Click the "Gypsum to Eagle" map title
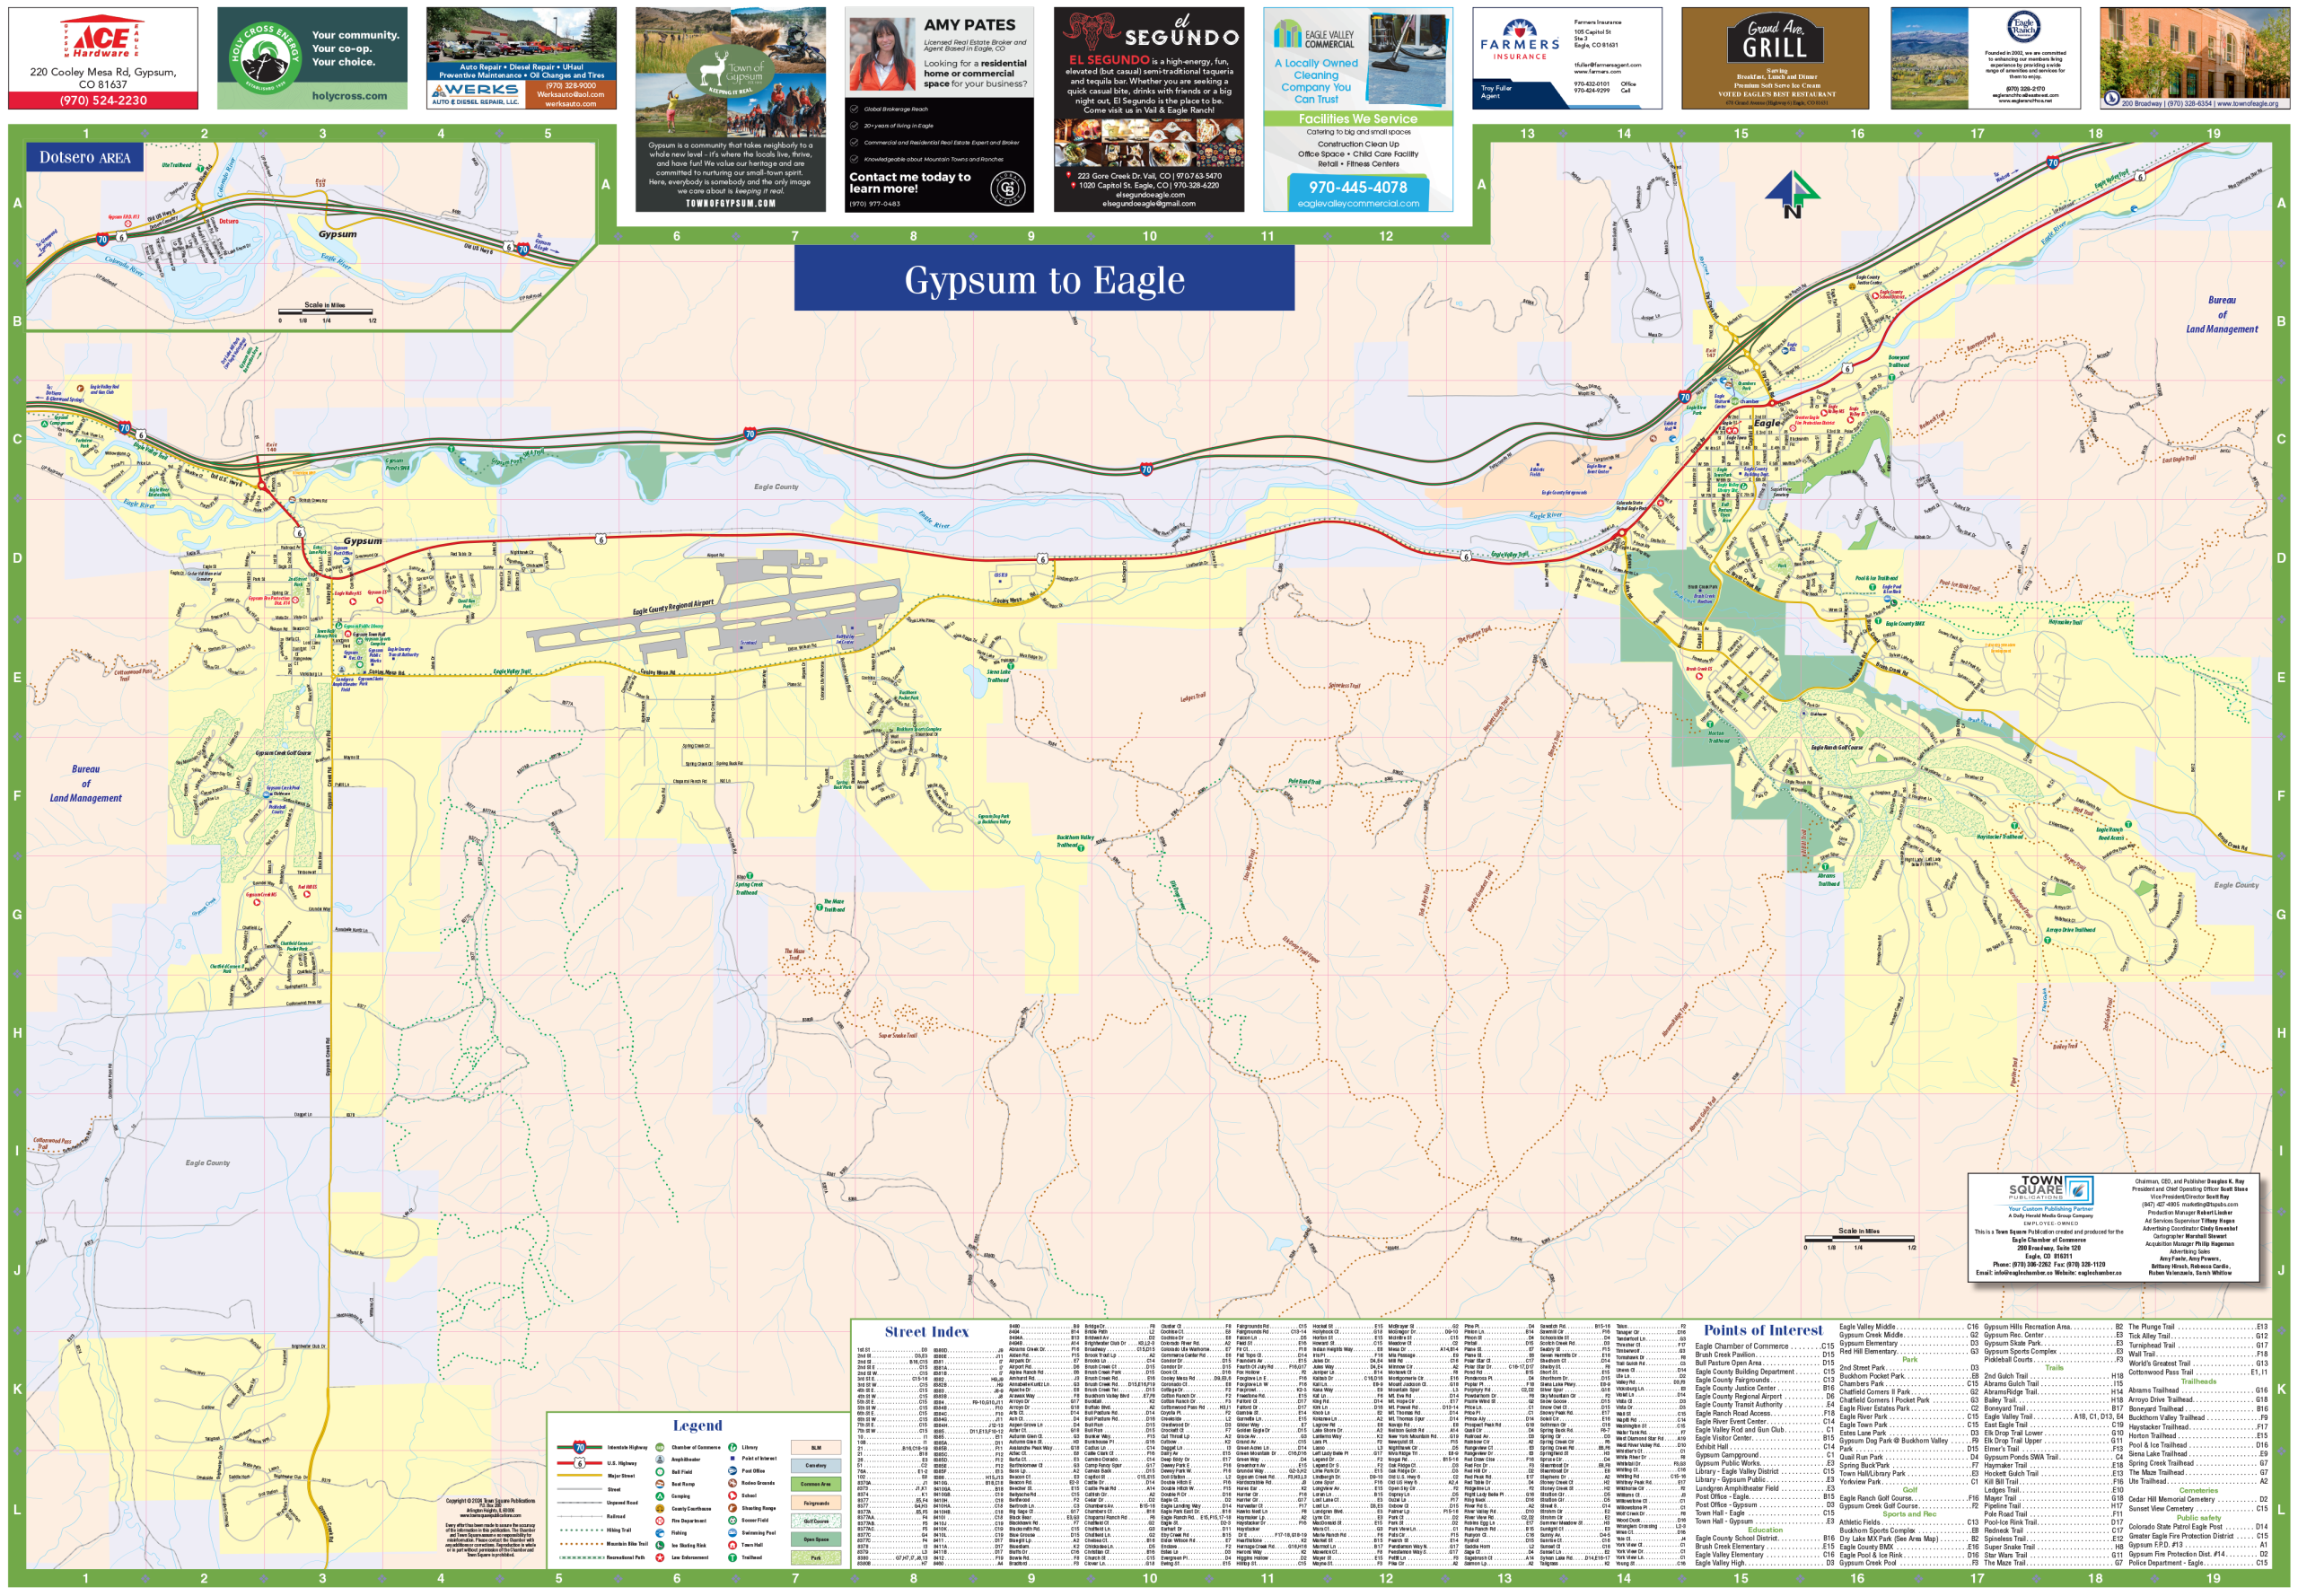The width and height of the screenshot is (2298, 1596). (1045, 280)
